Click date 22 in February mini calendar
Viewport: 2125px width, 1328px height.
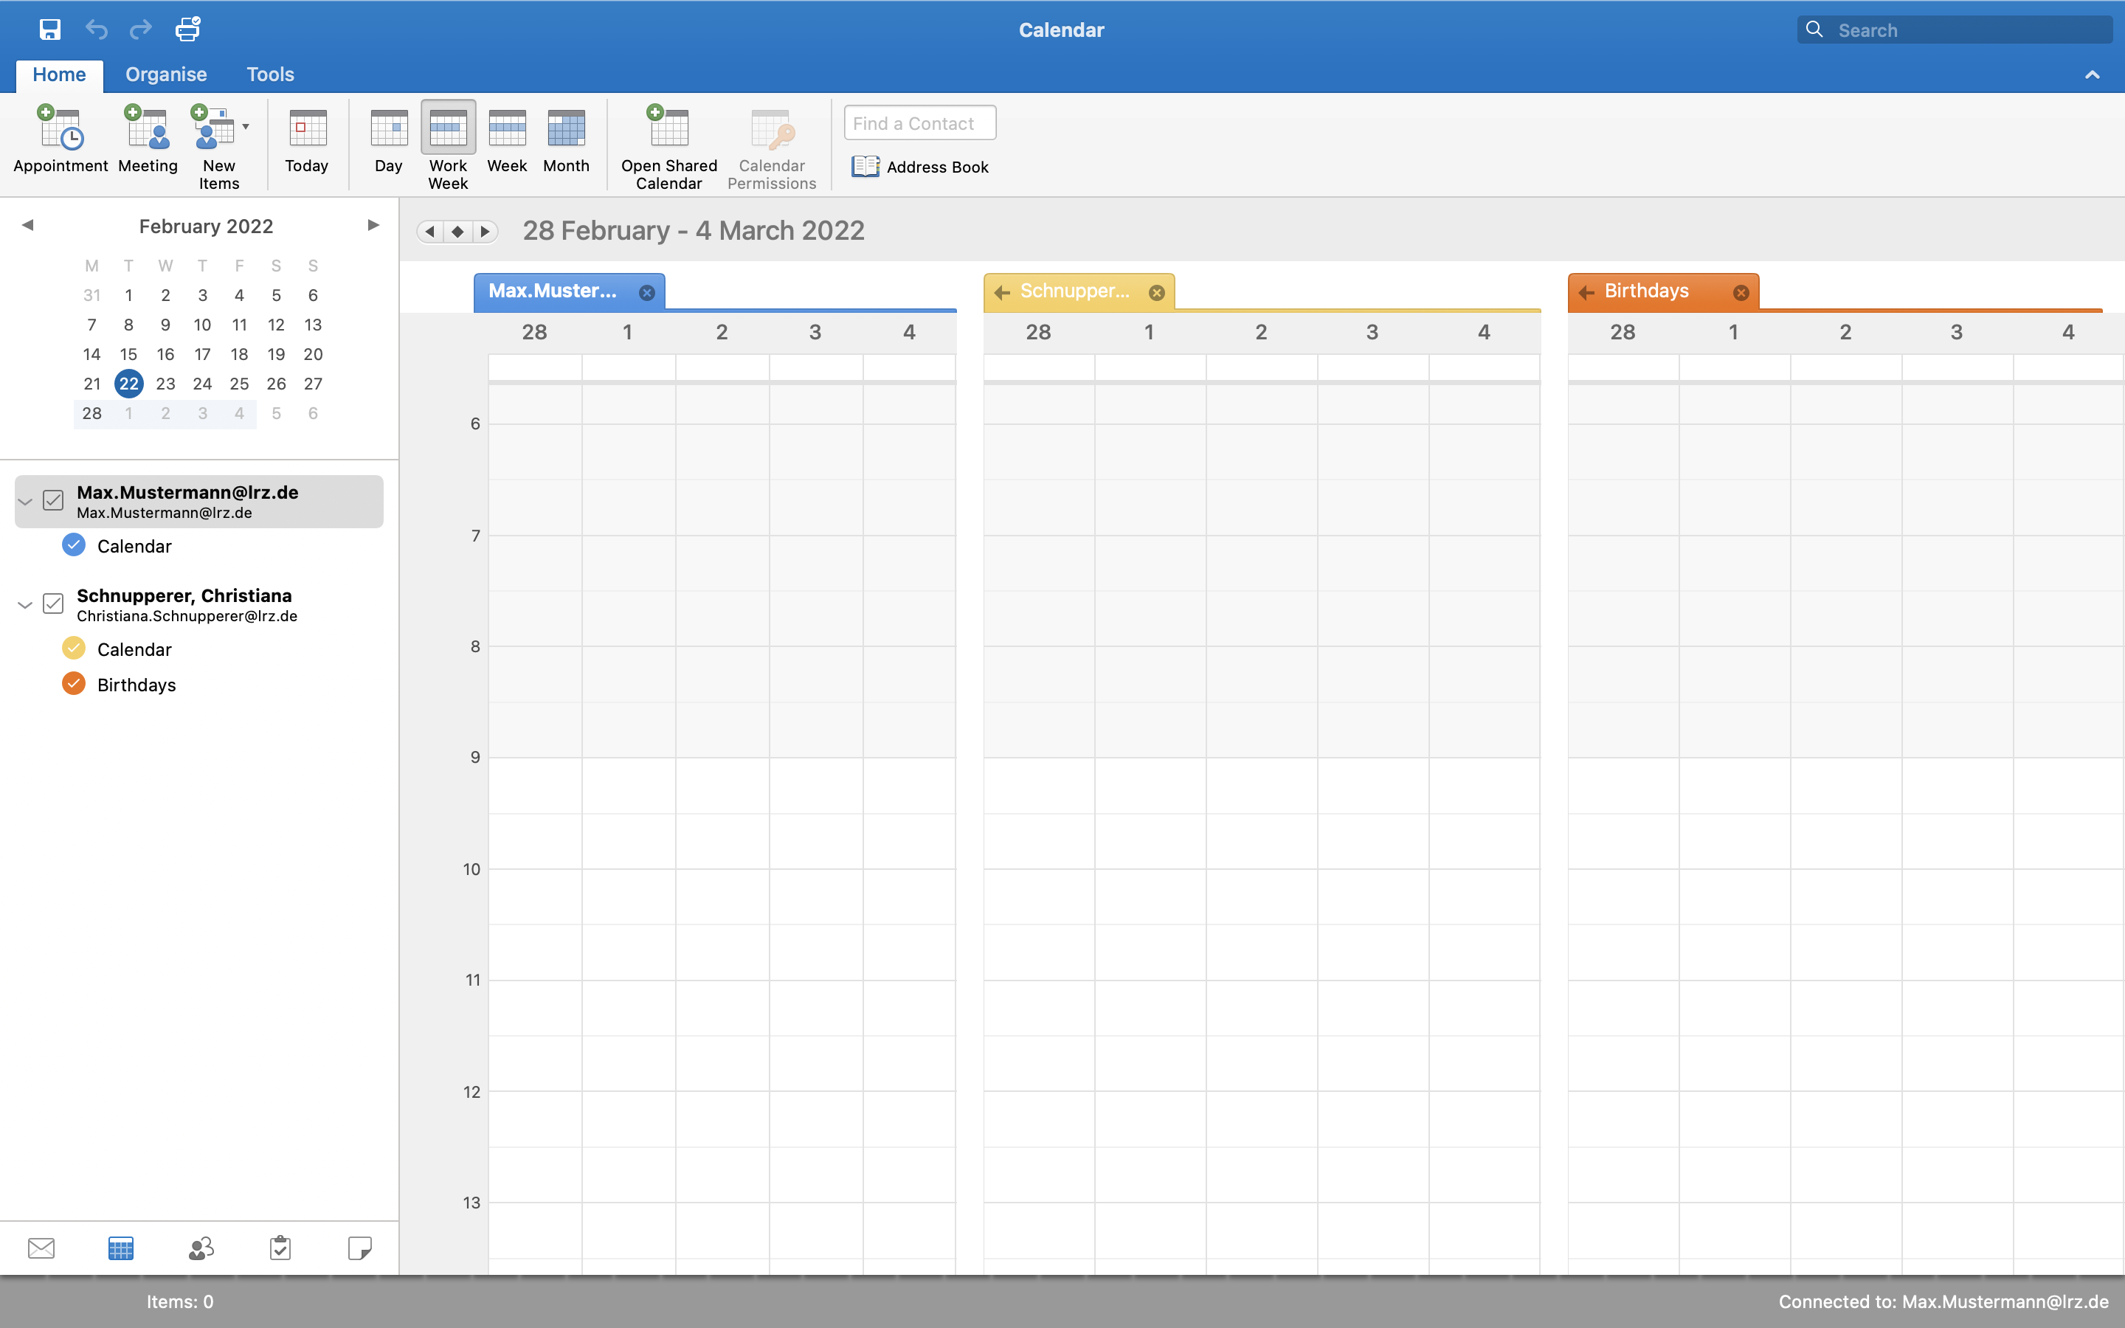(x=127, y=382)
